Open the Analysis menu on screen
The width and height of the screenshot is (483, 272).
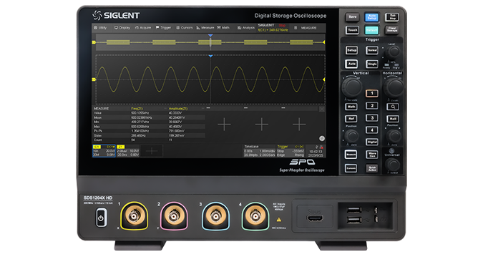(246, 28)
